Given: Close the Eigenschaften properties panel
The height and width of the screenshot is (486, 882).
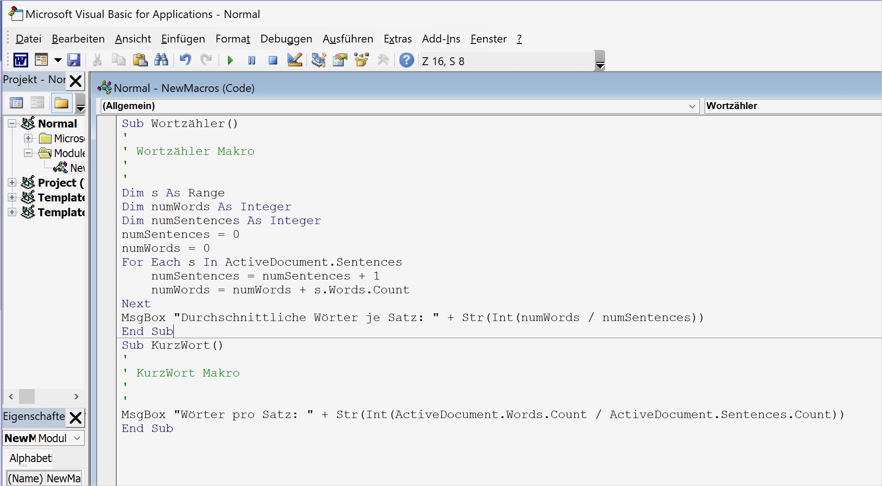Looking at the screenshot, I should (x=76, y=418).
